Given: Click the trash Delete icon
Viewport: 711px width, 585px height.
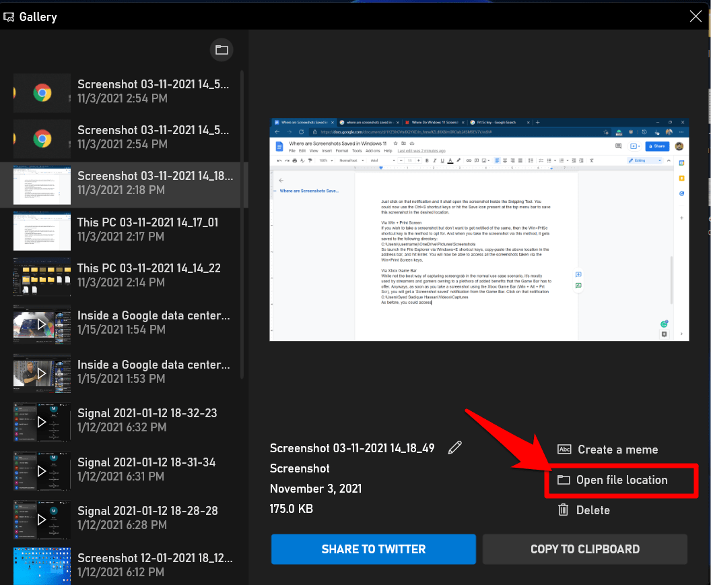Looking at the screenshot, I should pyautogui.click(x=564, y=510).
